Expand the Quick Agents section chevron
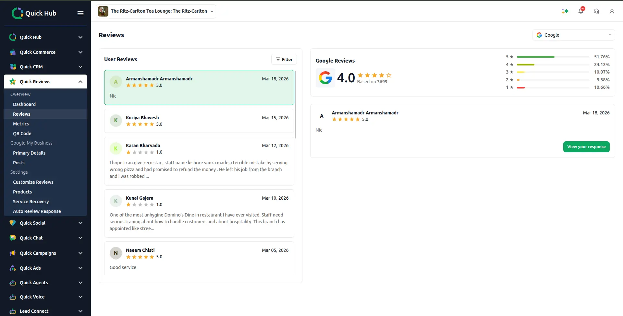This screenshot has width=623, height=316. (x=80, y=283)
